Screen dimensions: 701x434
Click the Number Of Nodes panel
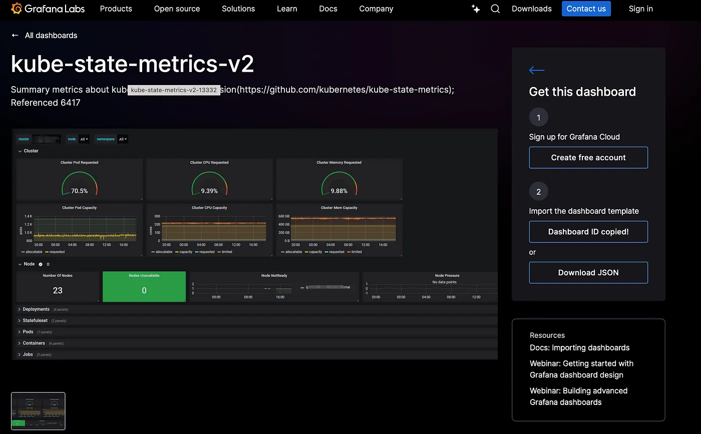58,287
